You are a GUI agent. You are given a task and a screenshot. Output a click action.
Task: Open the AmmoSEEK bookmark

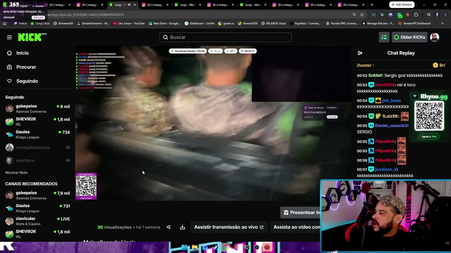pyautogui.click(x=248, y=24)
